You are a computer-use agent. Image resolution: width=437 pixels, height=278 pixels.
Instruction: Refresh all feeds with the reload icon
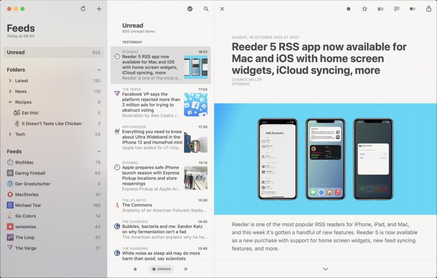pos(83,8)
